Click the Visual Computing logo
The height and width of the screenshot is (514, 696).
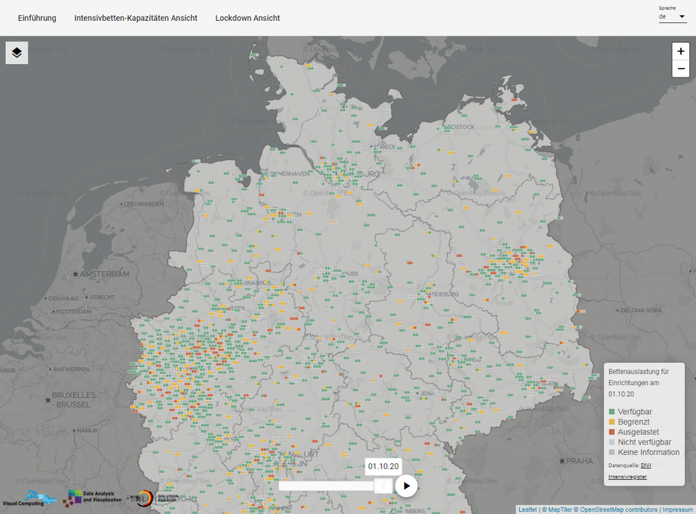pos(29,499)
